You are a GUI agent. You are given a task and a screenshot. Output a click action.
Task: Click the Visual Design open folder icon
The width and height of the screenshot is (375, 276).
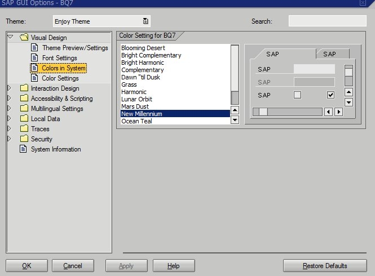click(24, 37)
